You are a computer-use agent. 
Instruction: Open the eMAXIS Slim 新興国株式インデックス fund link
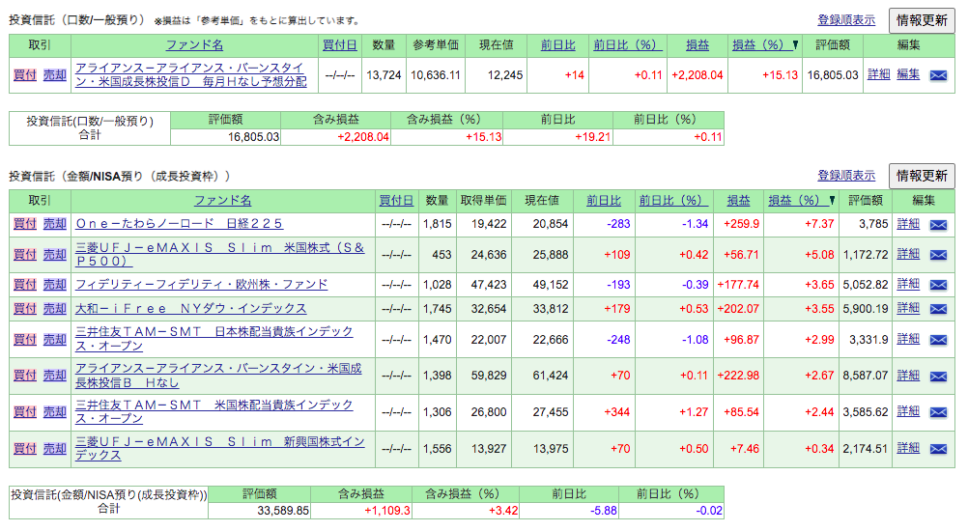219,448
